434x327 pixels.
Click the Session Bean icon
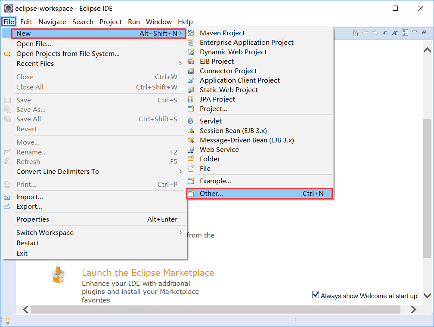point(191,130)
